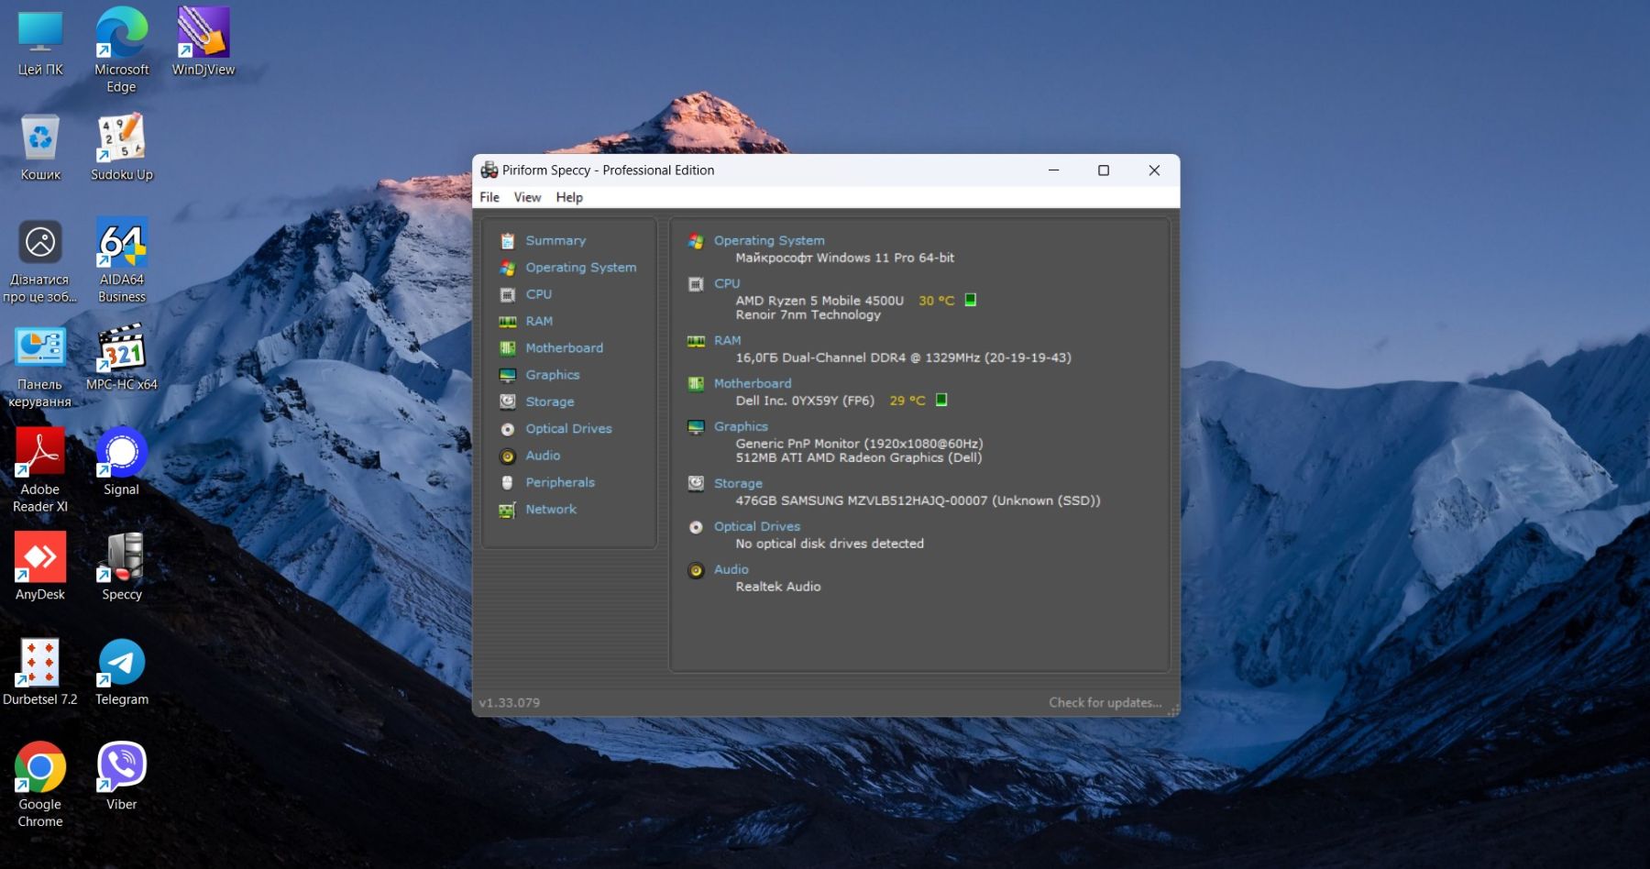Open the Storage heading link in summary
1650x869 pixels.
pos(738,483)
